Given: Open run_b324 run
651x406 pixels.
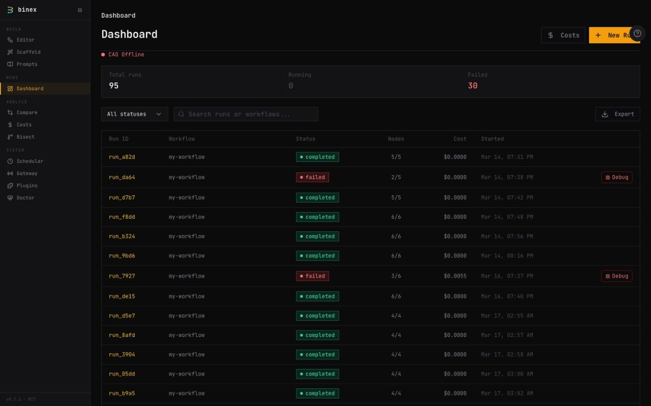Looking at the screenshot, I should 122,236.
